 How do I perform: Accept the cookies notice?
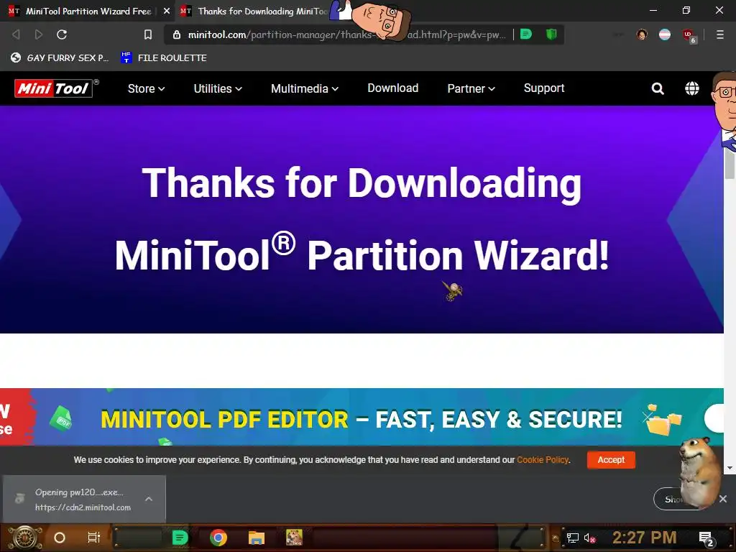[x=611, y=459]
